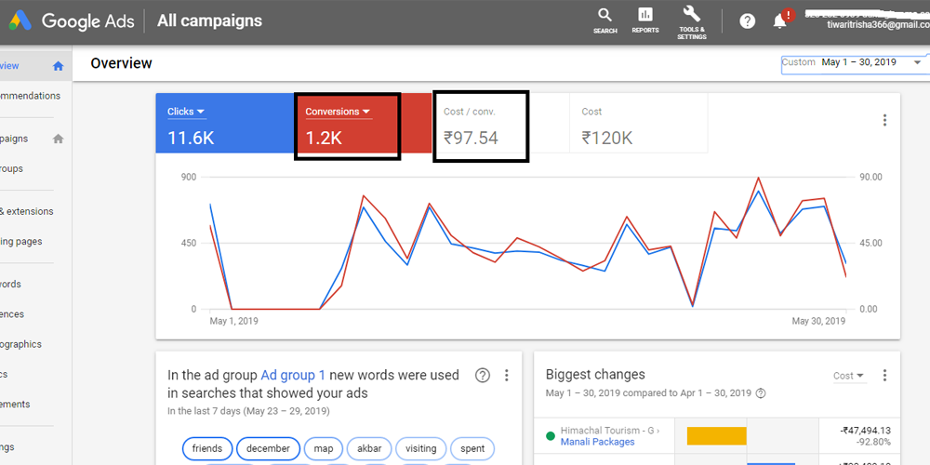Open the Clicks metric dropdown

click(x=186, y=112)
